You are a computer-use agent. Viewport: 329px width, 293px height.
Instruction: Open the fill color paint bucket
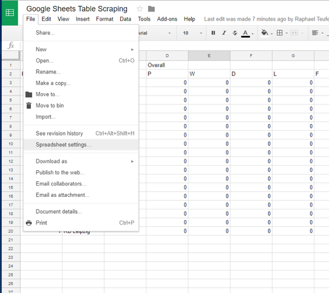point(265,33)
